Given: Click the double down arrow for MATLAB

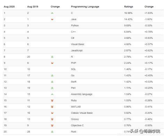Looking at the screenshot, I should click(x=52, y=107).
